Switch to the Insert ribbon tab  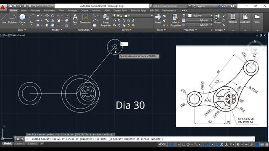click(x=24, y=10)
